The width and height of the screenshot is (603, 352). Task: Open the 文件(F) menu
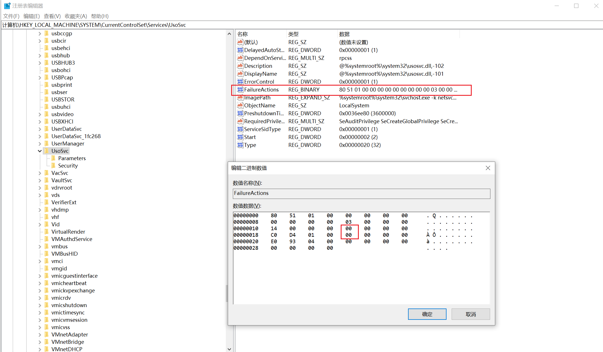pyautogui.click(x=11, y=16)
